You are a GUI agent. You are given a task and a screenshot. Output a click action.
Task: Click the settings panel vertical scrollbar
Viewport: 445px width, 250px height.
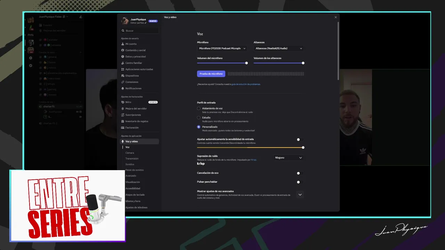338,51
